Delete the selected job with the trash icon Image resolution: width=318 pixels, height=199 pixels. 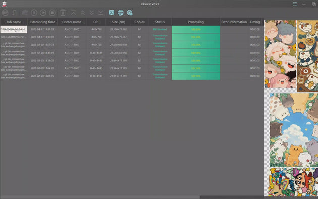coord(63,13)
